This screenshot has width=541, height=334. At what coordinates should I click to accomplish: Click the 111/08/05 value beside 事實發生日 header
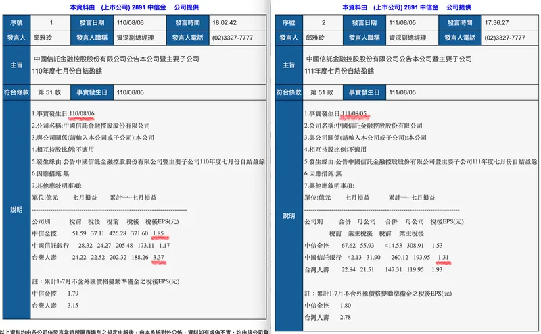402,92
